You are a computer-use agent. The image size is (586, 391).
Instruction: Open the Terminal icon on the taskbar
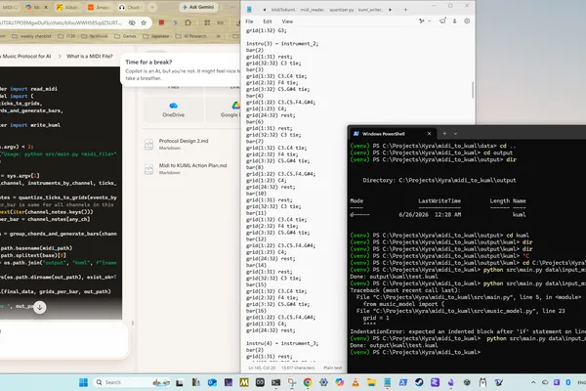275,382
